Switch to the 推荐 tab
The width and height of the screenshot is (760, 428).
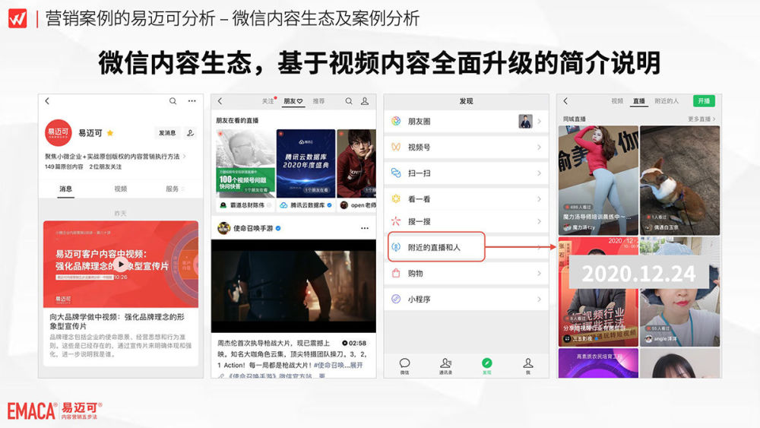318,101
